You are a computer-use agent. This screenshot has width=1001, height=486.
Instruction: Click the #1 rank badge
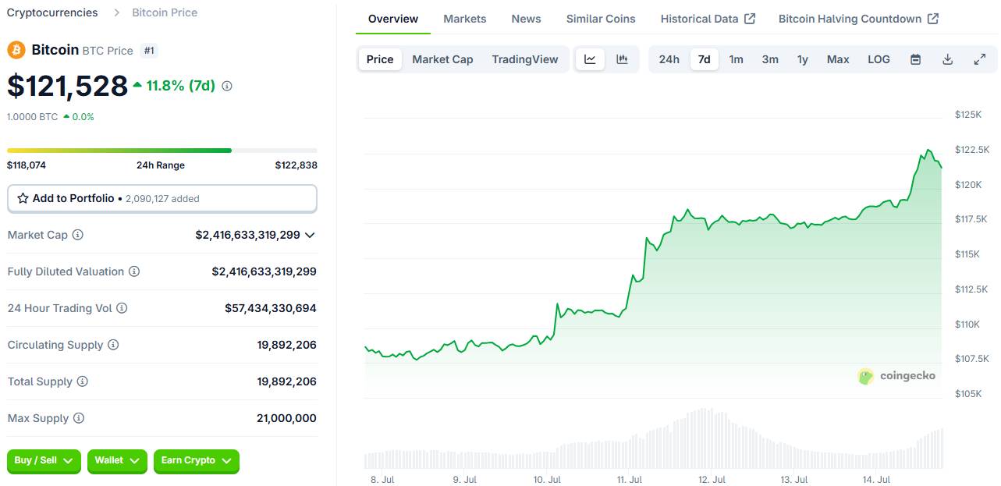150,51
